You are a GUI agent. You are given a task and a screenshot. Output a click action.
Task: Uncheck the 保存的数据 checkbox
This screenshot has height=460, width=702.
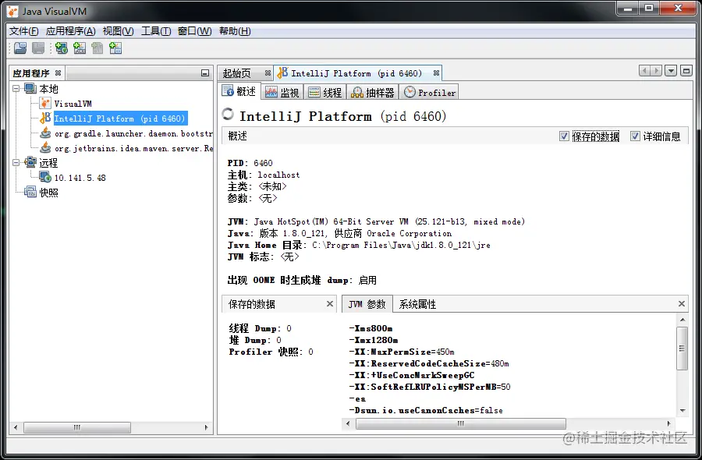564,136
